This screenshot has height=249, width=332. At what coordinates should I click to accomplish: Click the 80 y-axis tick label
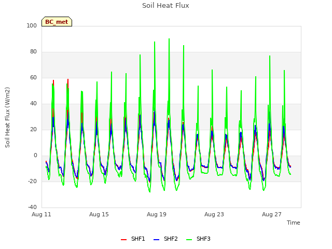[33, 52]
